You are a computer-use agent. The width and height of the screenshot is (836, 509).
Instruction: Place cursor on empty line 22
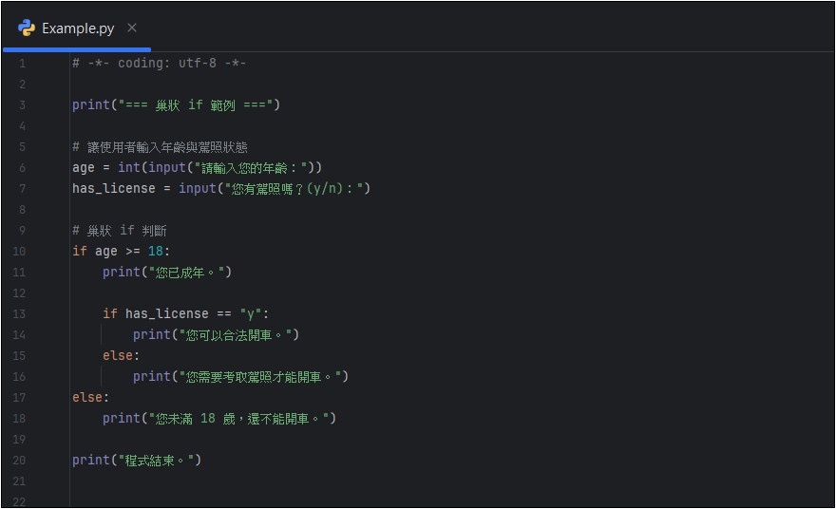point(285,502)
